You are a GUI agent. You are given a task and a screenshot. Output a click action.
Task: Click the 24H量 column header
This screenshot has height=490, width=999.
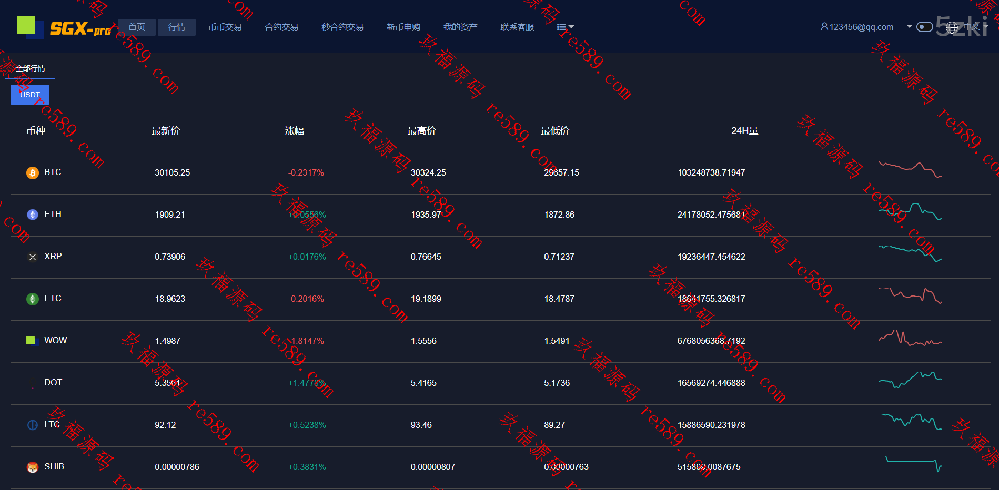pyautogui.click(x=745, y=131)
